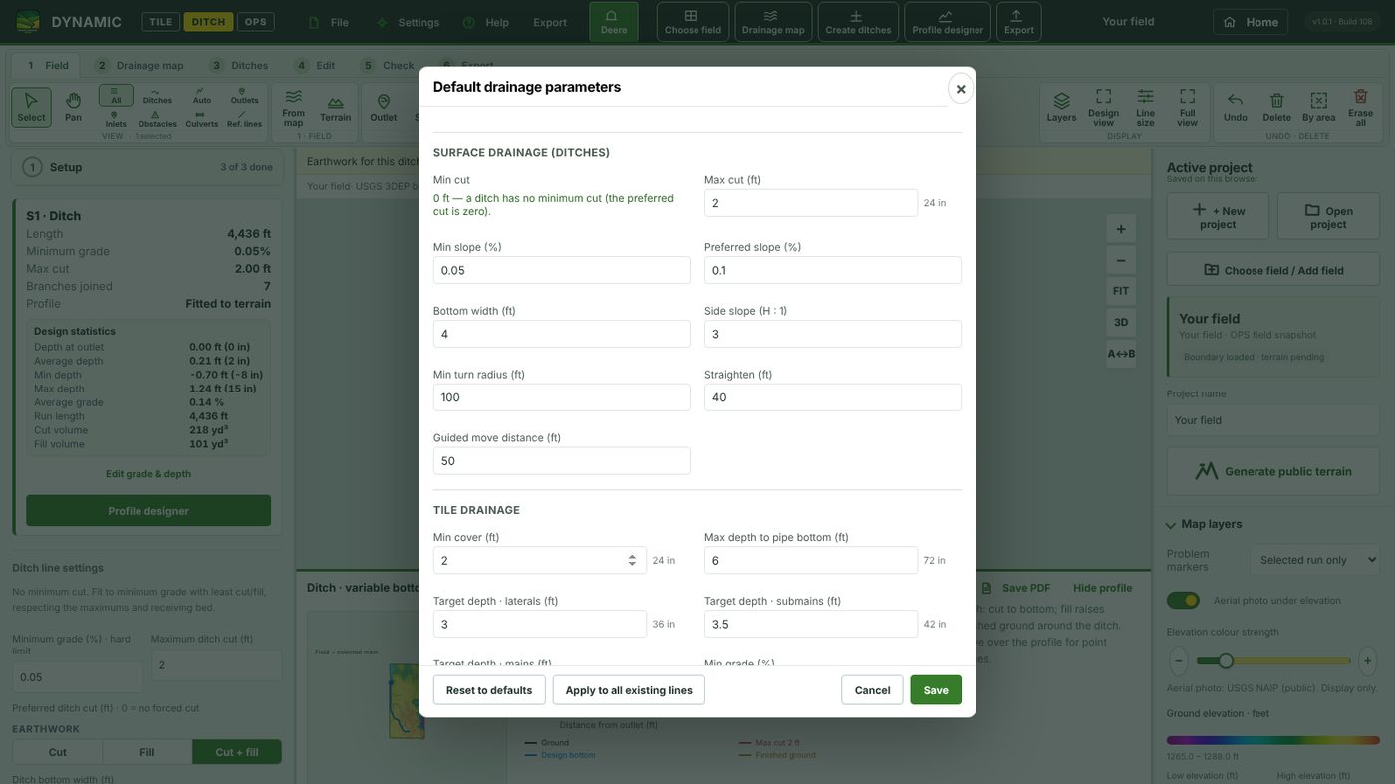Zoom in on the map
The image size is (1395, 784).
pyautogui.click(x=1121, y=229)
